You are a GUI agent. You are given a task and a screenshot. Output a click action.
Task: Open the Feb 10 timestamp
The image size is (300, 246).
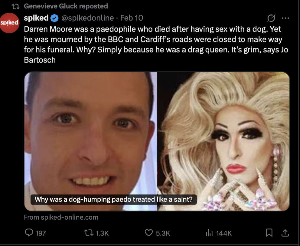click(x=132, y=18)
